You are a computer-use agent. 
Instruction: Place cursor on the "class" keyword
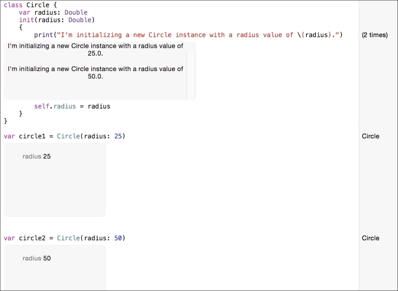click(x=13, y=5)
